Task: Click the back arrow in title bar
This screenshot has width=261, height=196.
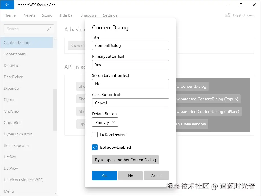Action: click(x=7, y=5)
